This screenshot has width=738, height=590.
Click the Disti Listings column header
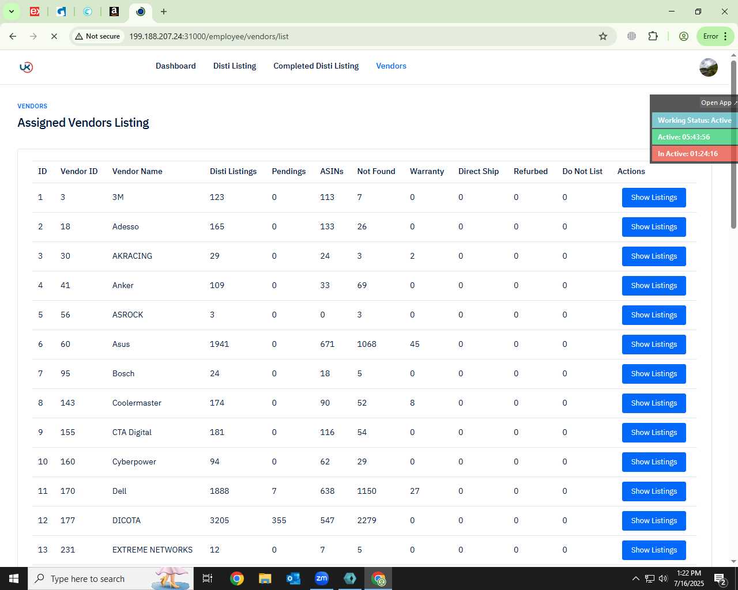tap(233, 172)
